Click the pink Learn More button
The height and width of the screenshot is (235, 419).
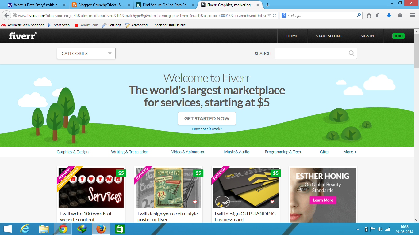[x=323, y=200]
